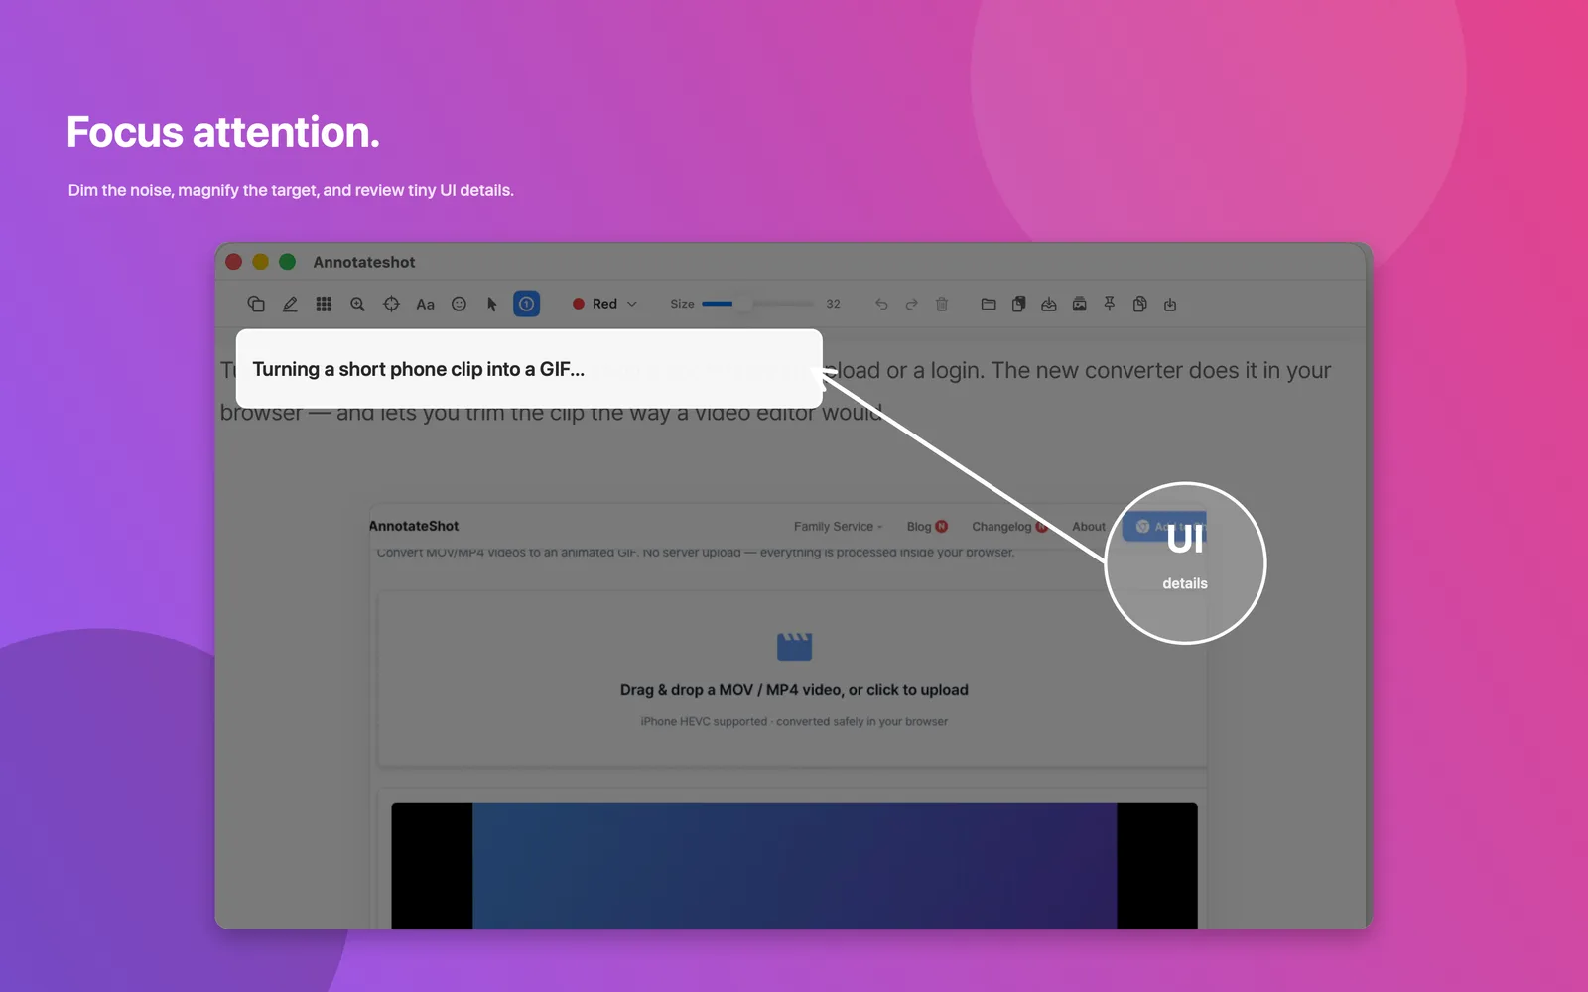
Task: Close the Annotateshot window
Action: coord(234,262)
